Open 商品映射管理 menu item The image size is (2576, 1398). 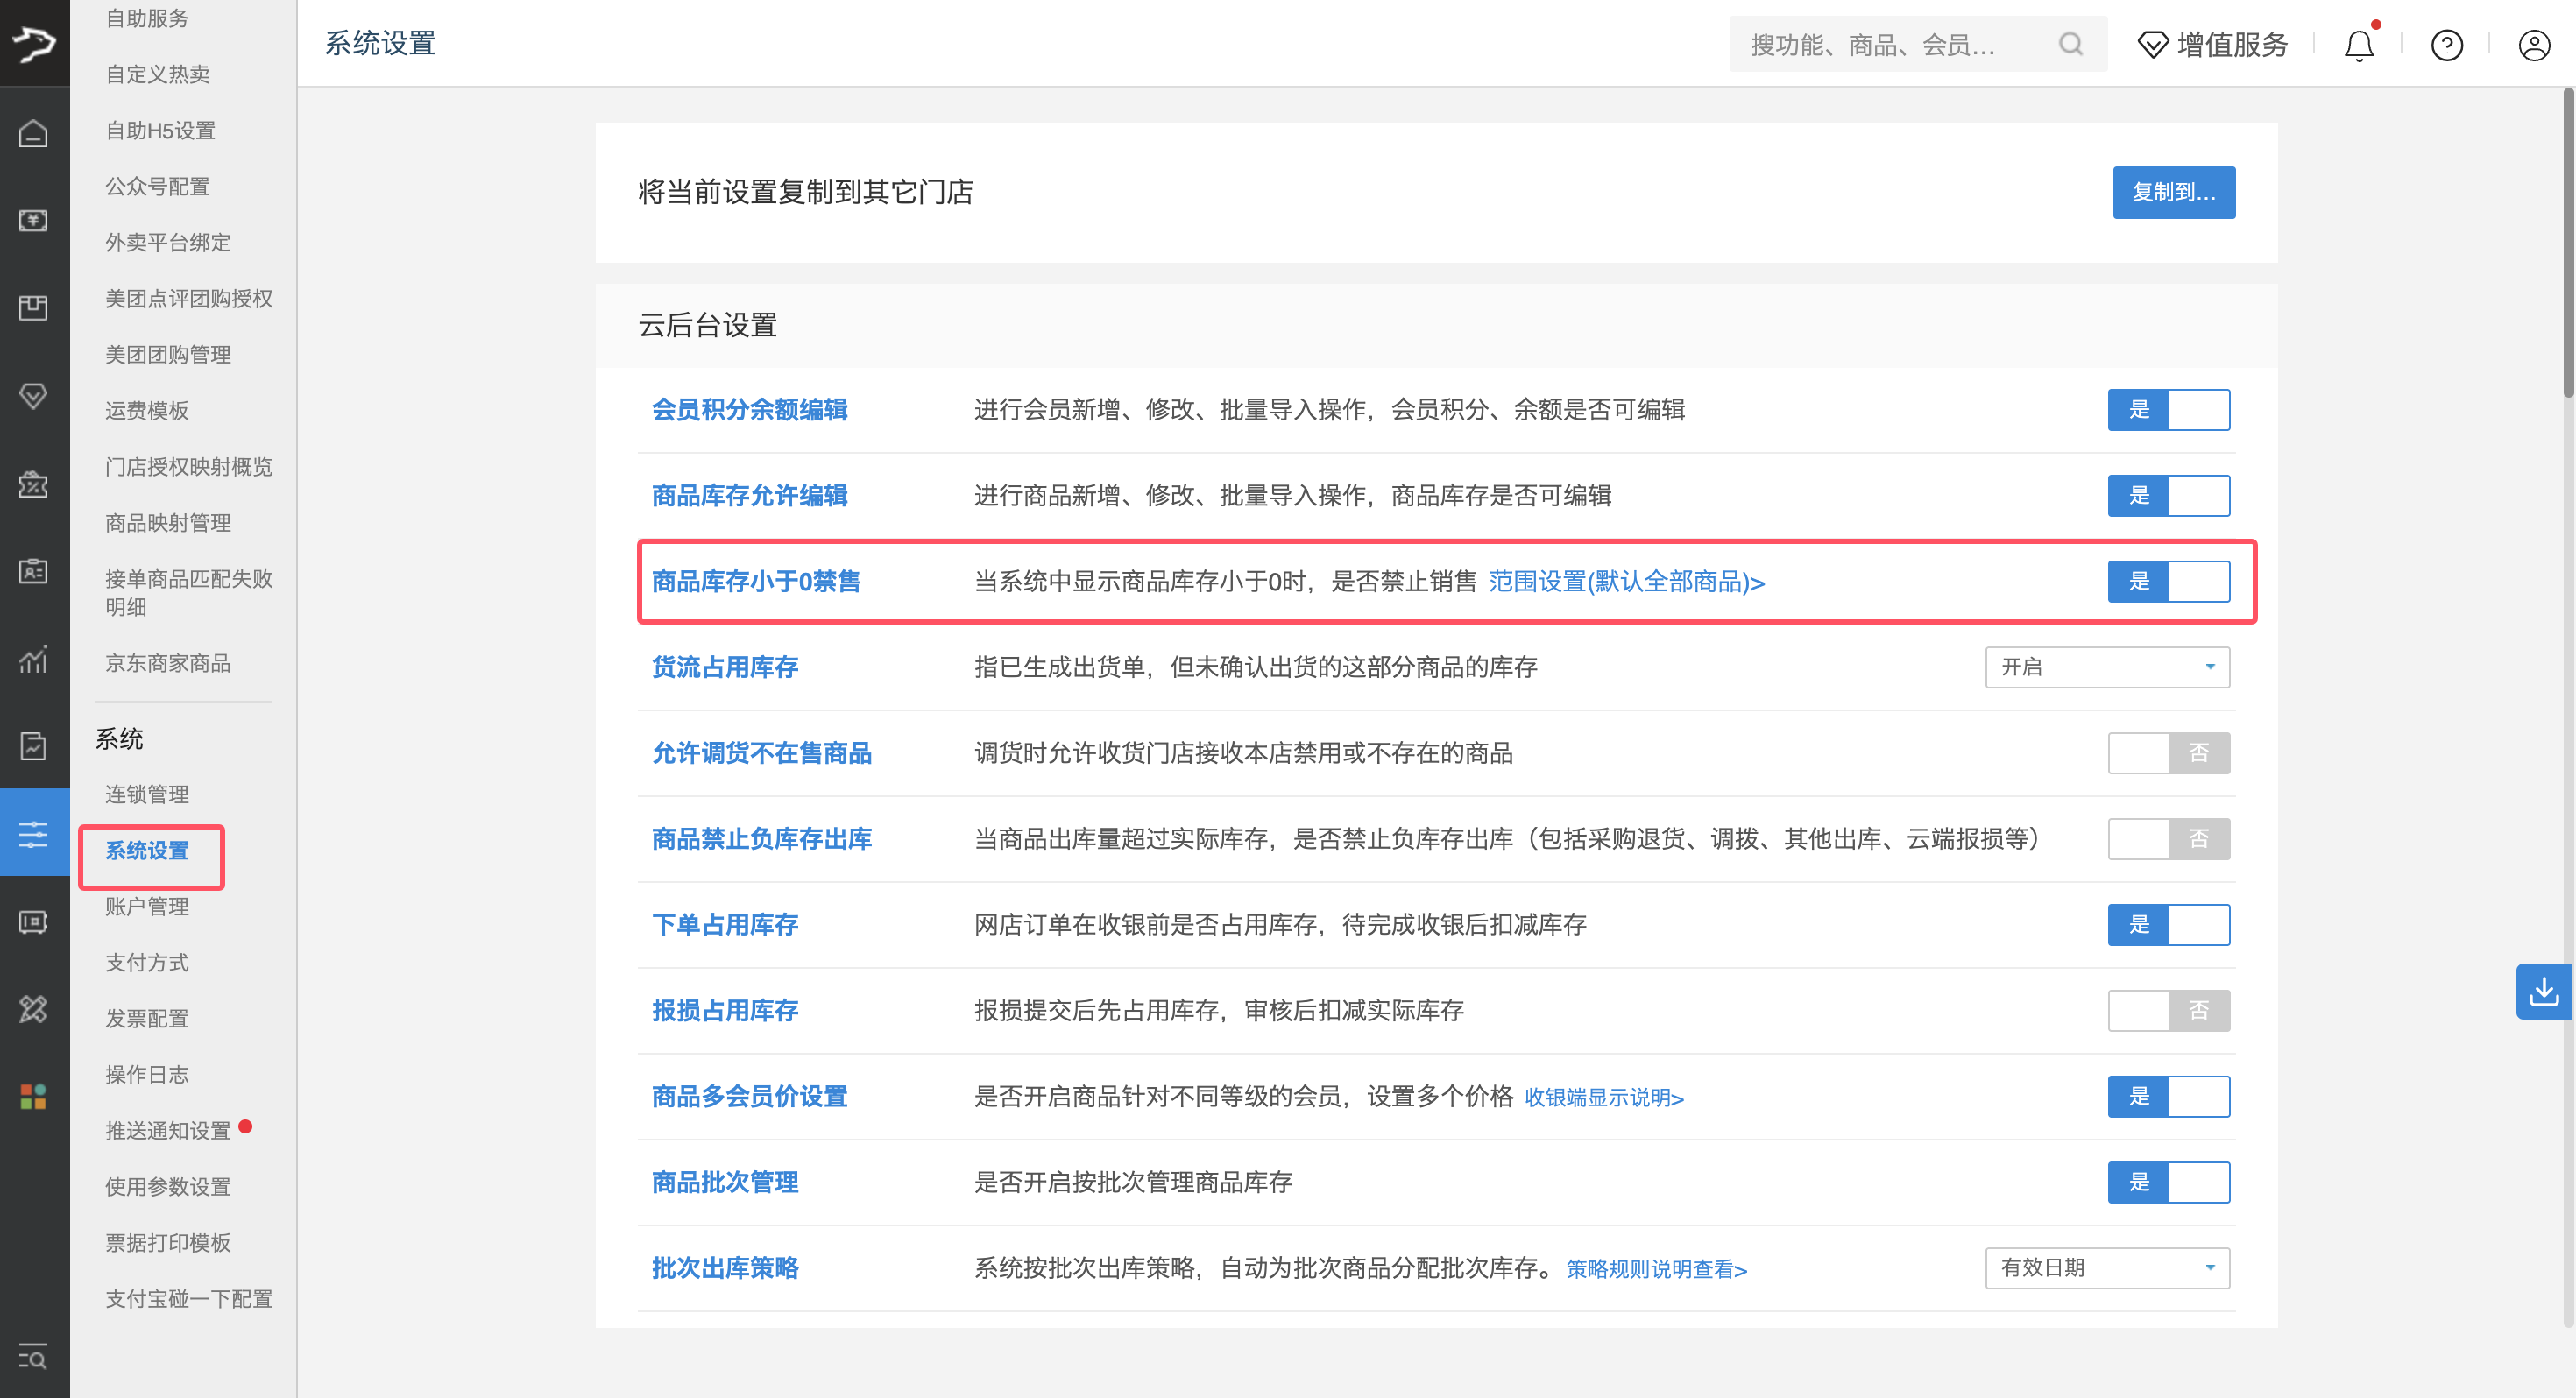(x=168, y=522)
